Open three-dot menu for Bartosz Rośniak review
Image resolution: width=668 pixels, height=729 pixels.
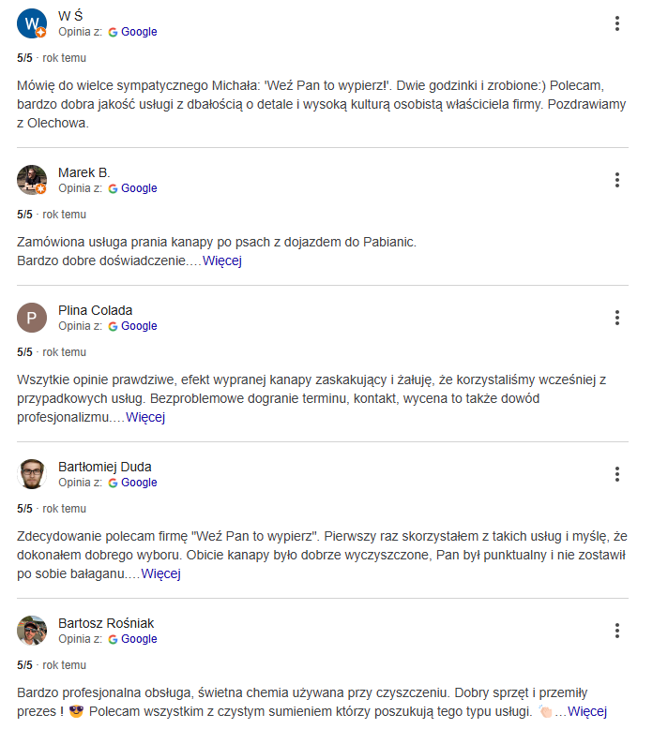tap(616, 631)
